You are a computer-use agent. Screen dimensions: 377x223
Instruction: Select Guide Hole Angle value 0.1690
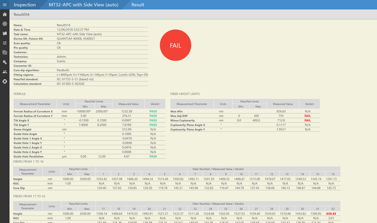[127, 134]
